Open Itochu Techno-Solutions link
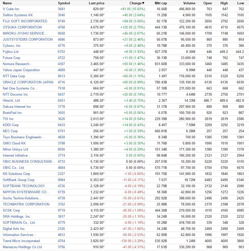The image size is (249, 251). [x=22, y=198]
